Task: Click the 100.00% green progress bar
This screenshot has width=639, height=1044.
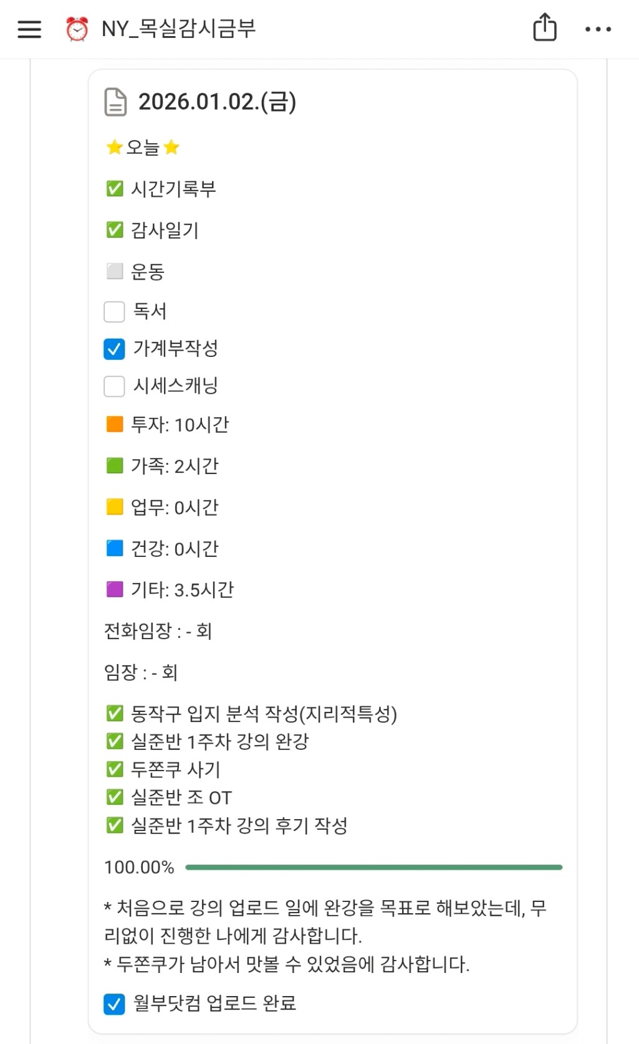Action: 373,867
